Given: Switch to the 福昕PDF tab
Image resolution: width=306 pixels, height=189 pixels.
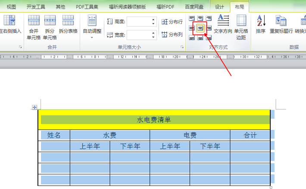Looking at the screenshot, I should pos(165,7).
